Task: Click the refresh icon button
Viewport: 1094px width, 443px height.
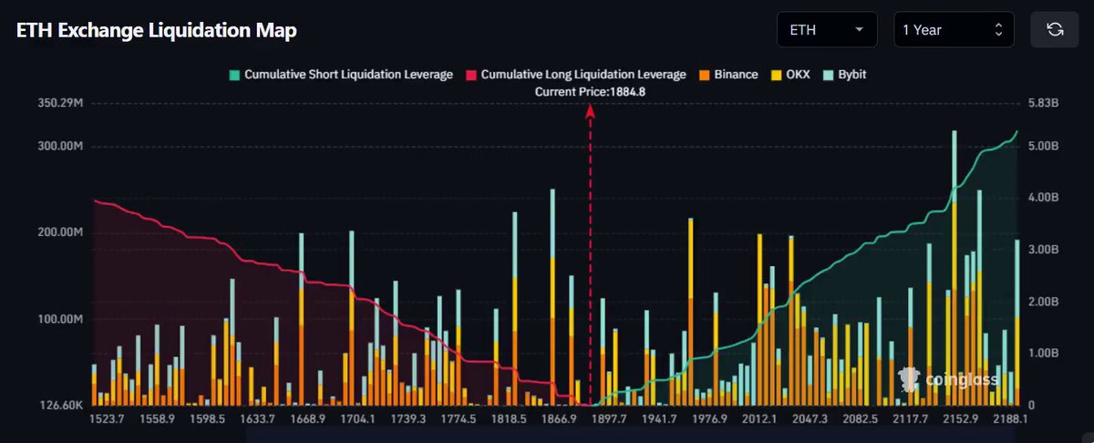Action: (x=1055, y=29)
